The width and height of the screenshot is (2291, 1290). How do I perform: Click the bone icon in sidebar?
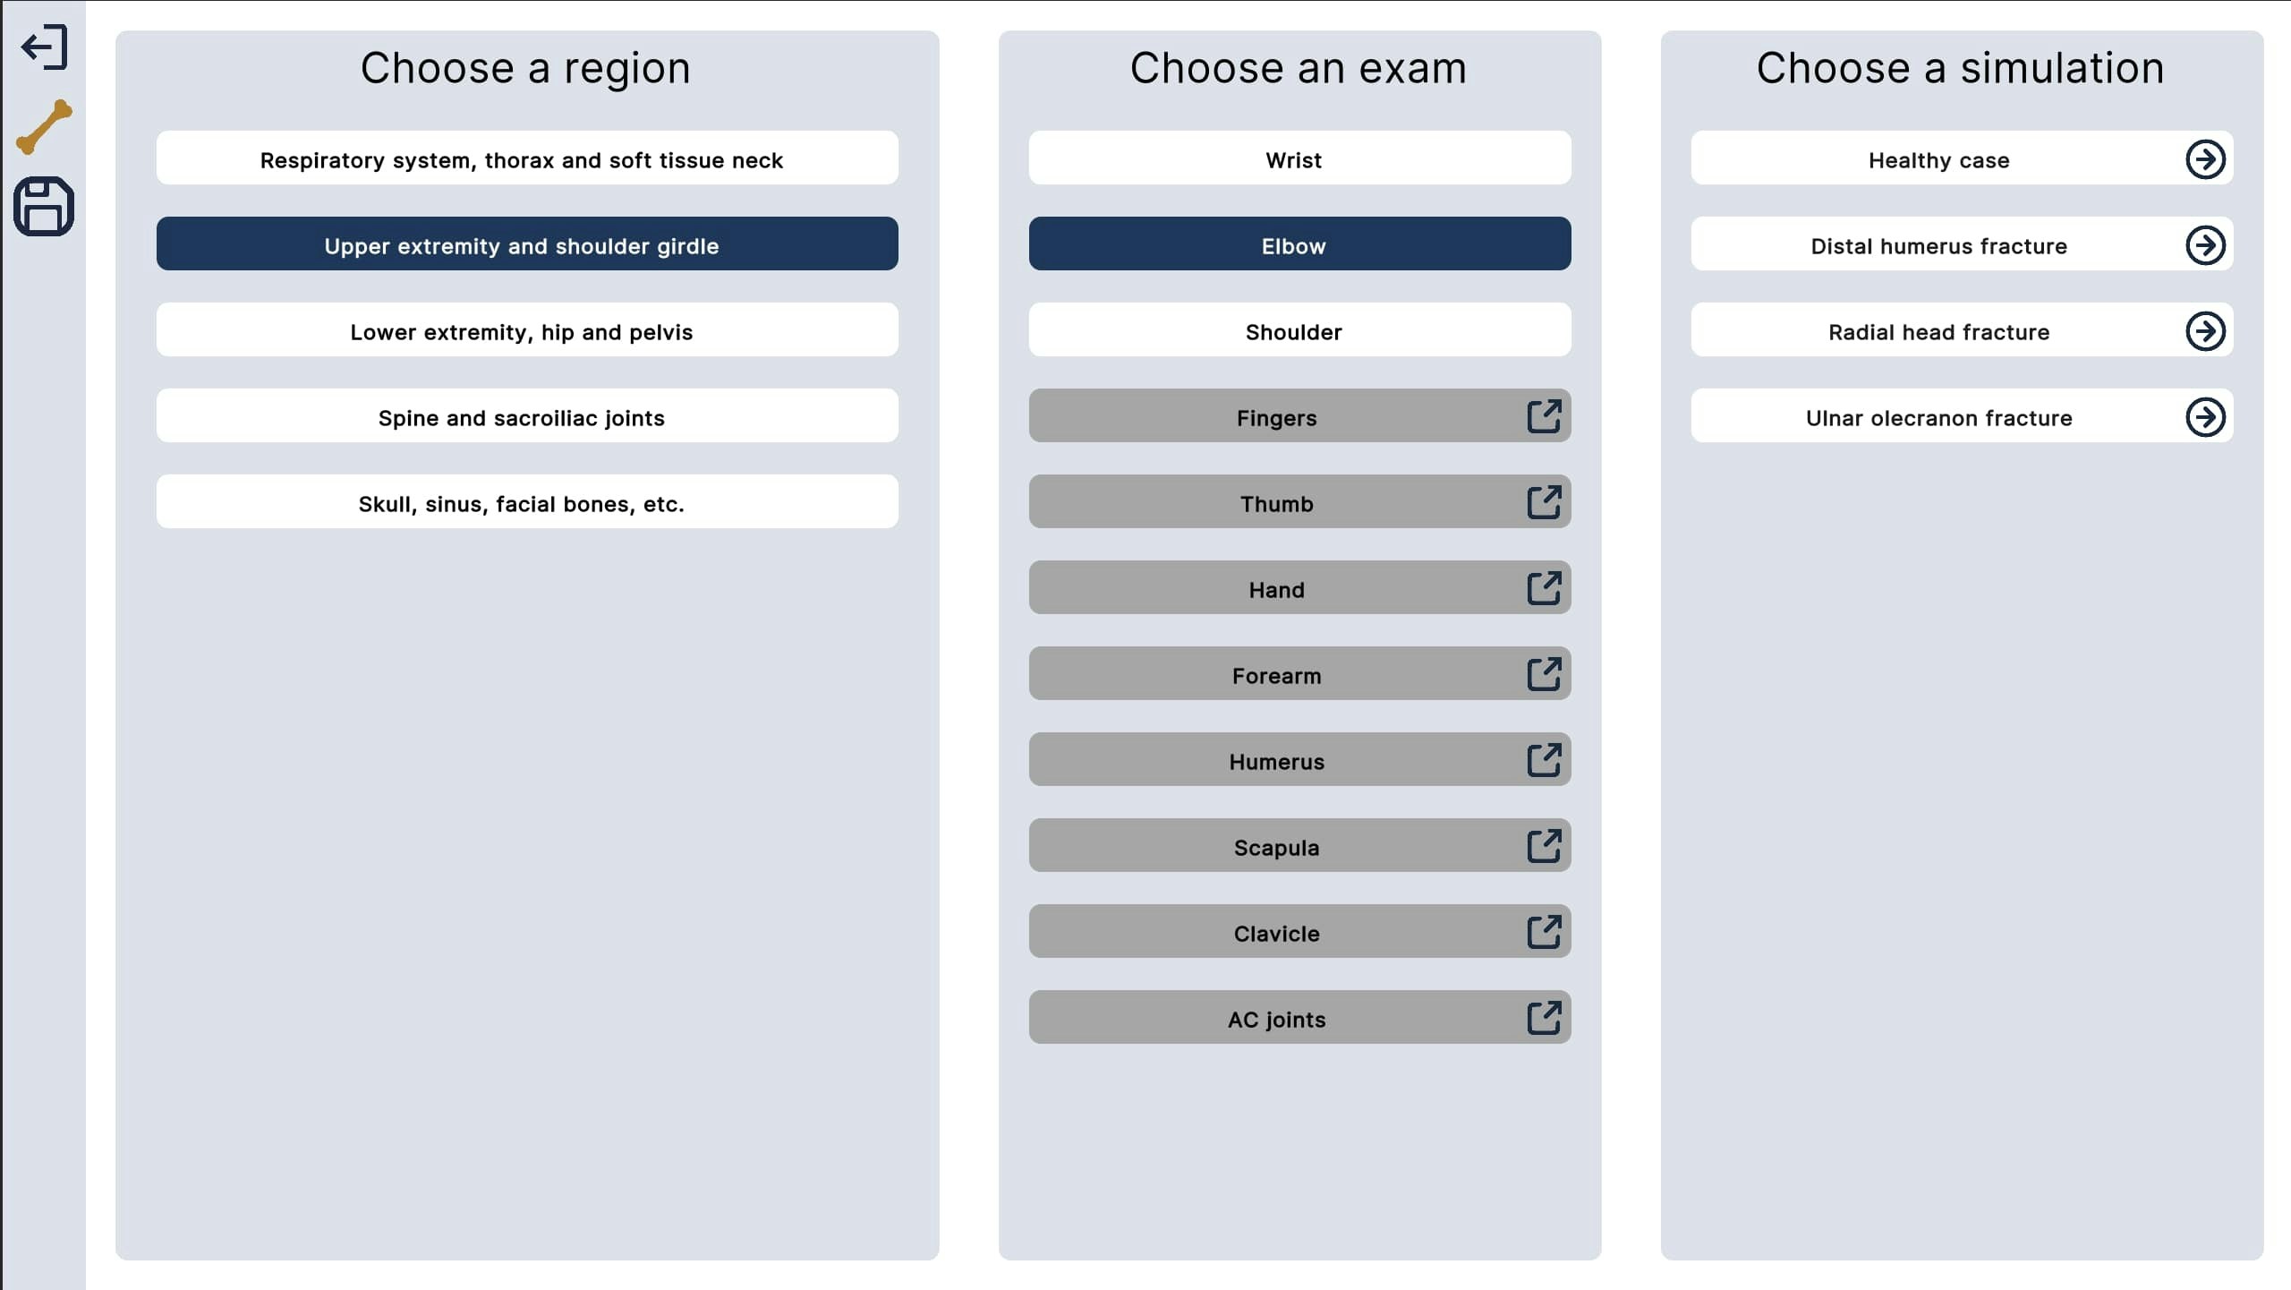pos(44,126)
